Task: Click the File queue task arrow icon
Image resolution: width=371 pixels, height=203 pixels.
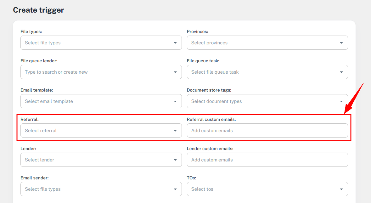Action: (x=341, y=72)
